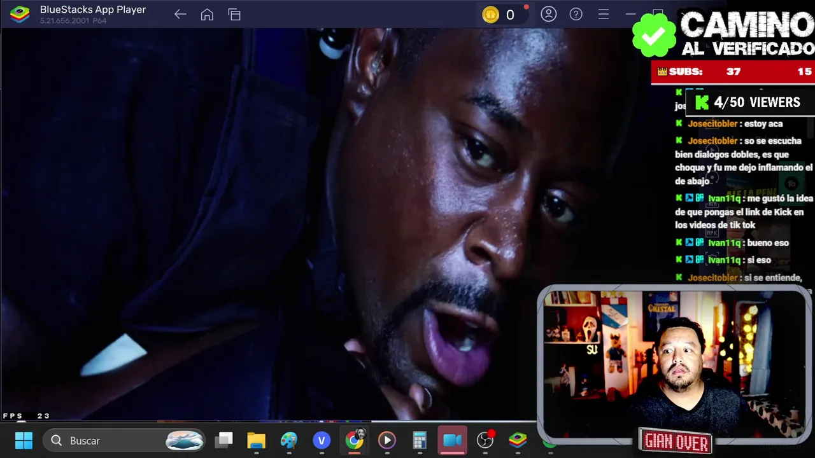Open OBS Studio from the taskbar
This screenshot has width=815, height=458.
tap(485, 440)
